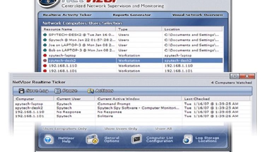Click the Computer List Configuration label

coord(160,140)
